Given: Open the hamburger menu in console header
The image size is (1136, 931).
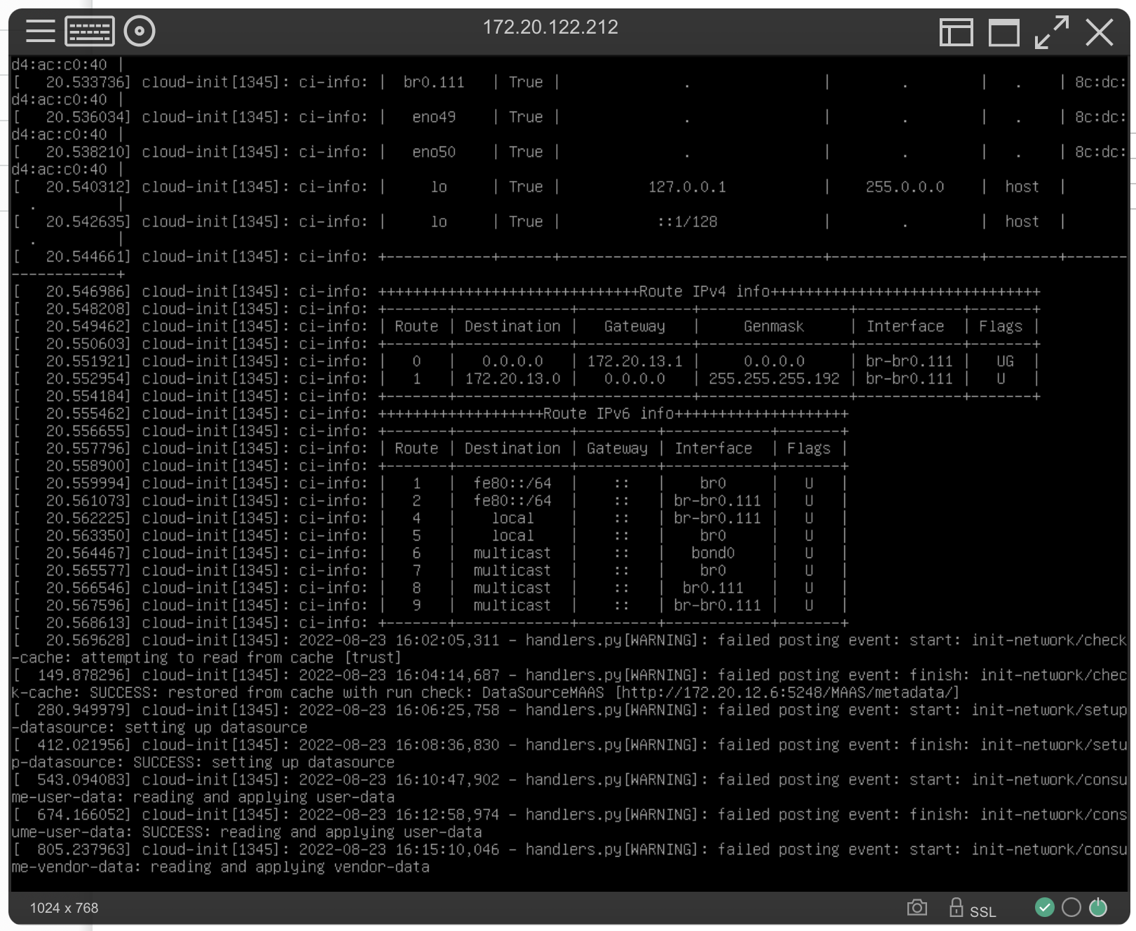Looking at the screenshot, I should tap(40, 31).
